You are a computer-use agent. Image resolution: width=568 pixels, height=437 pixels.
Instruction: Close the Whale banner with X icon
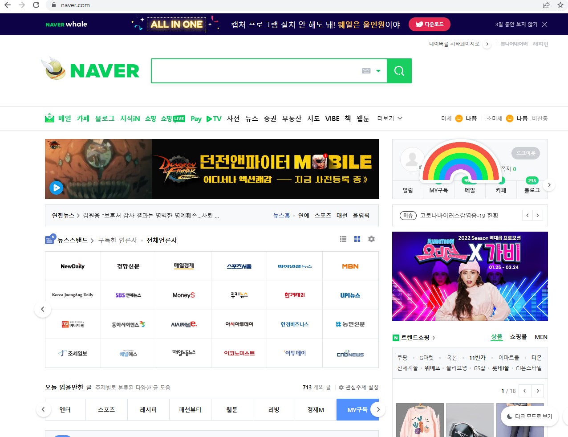pos(545,24)
